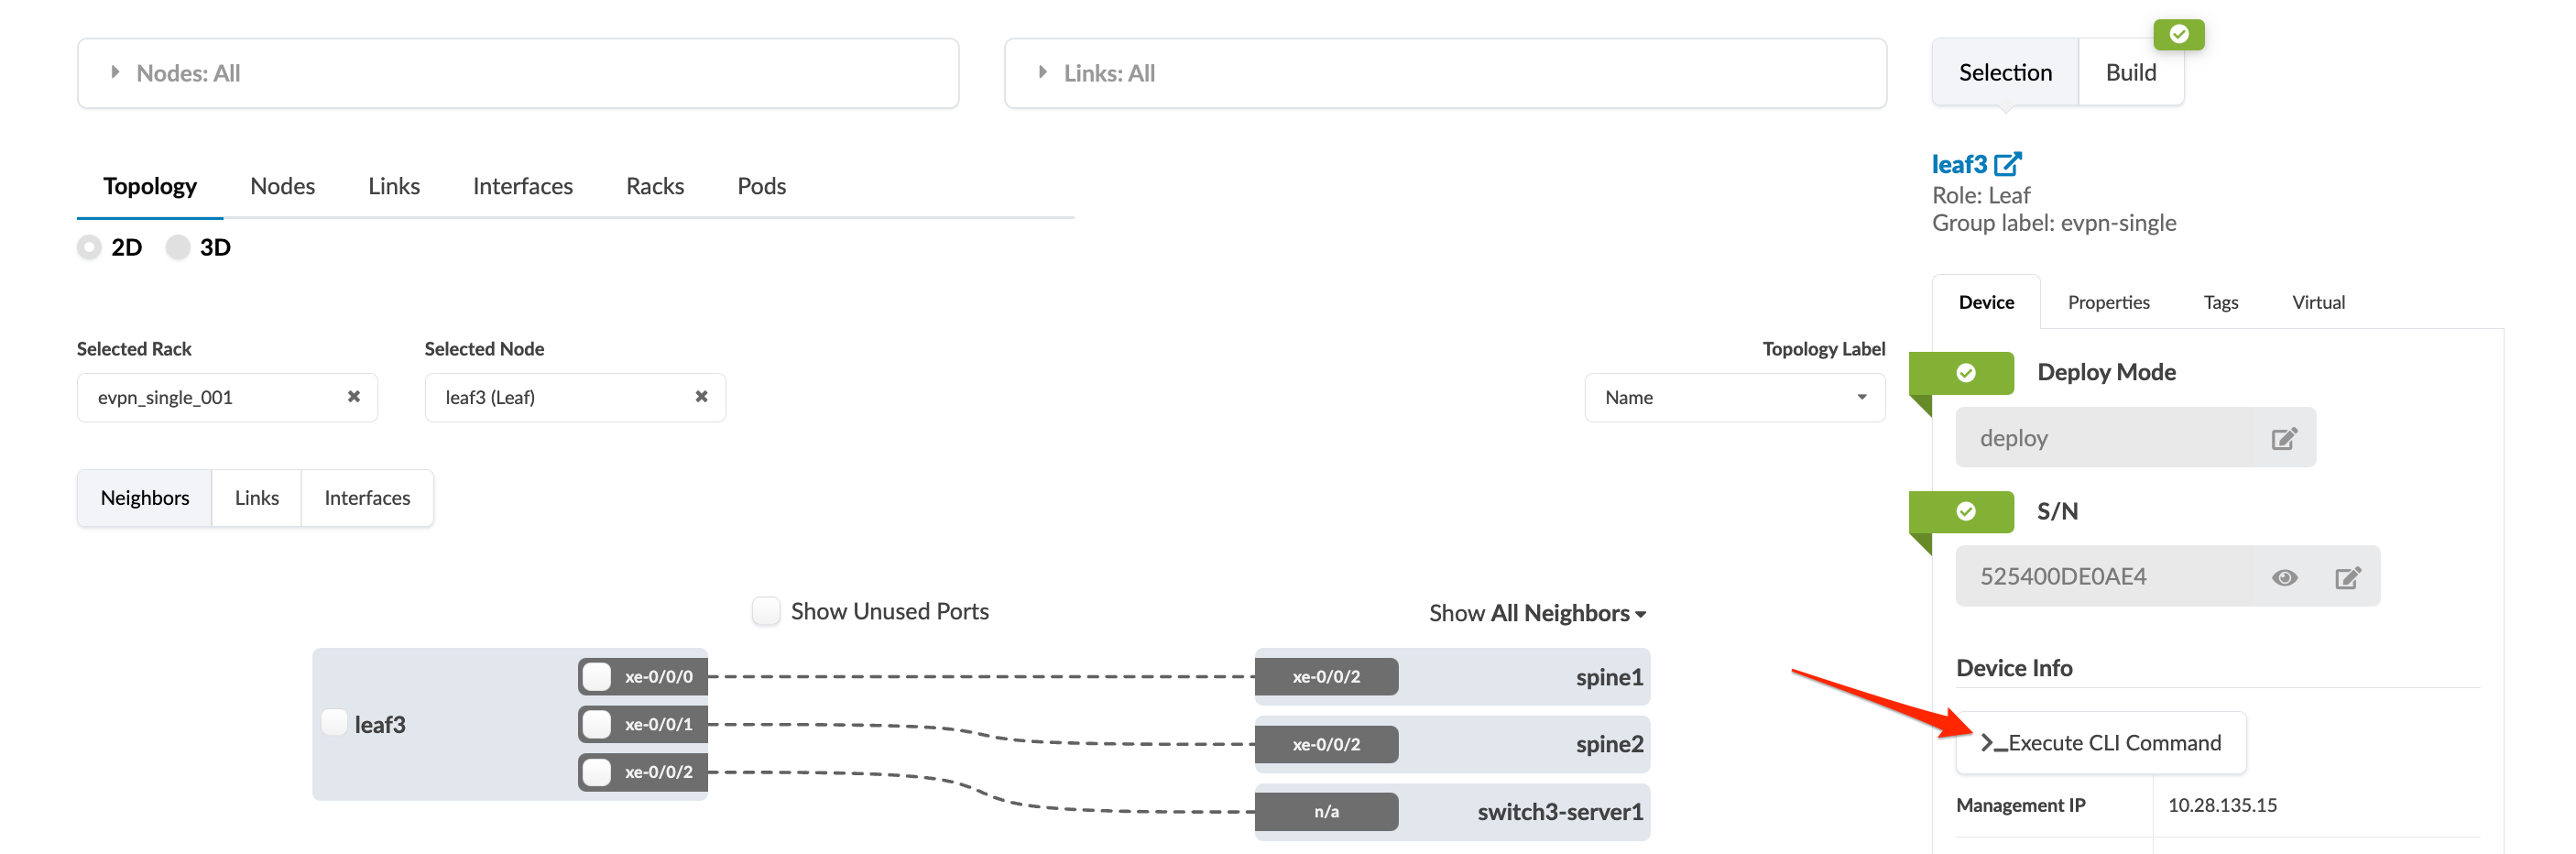Open leaf3 external link icon
The image size is (2576, 854).
(x=2007, y=163)
